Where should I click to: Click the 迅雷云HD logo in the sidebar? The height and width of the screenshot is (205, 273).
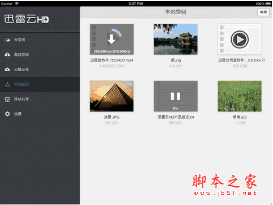click(x=27, y=19)
